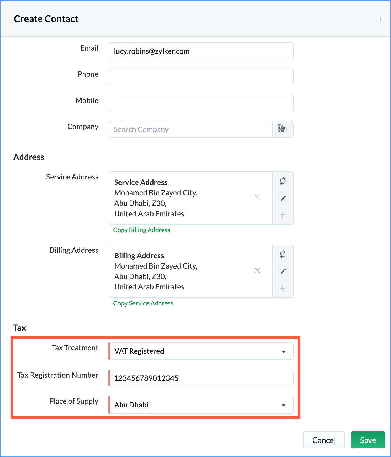The width and height of the screenshot is (391, 457).
Task: Add new Service Address with plus icon
Action: (x=283, y=215)
